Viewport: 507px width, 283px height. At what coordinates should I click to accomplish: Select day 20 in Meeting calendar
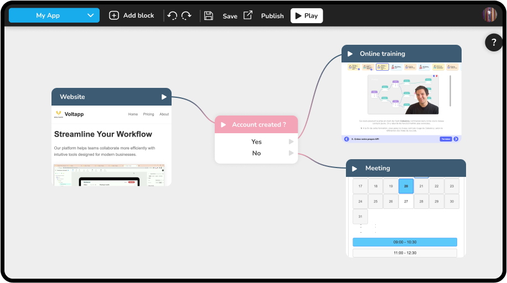(x=406, y=186)
